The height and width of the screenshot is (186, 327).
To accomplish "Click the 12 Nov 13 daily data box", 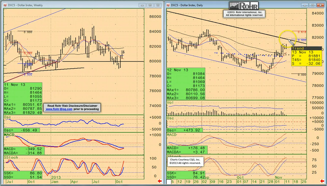I will 186,84.
